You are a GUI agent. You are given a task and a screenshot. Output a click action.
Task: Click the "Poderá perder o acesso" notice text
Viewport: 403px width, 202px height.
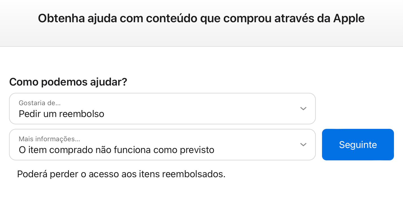tap(121, 174)
